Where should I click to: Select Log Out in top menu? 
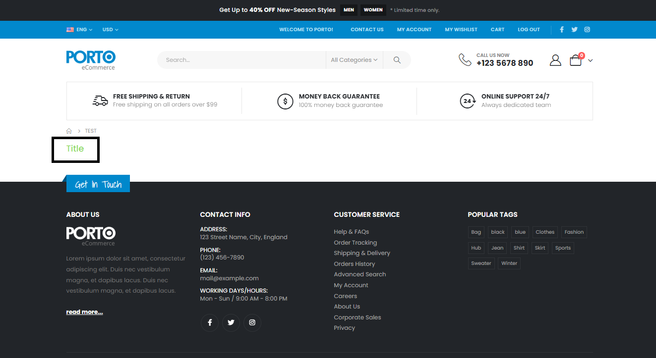coord(529,30)
